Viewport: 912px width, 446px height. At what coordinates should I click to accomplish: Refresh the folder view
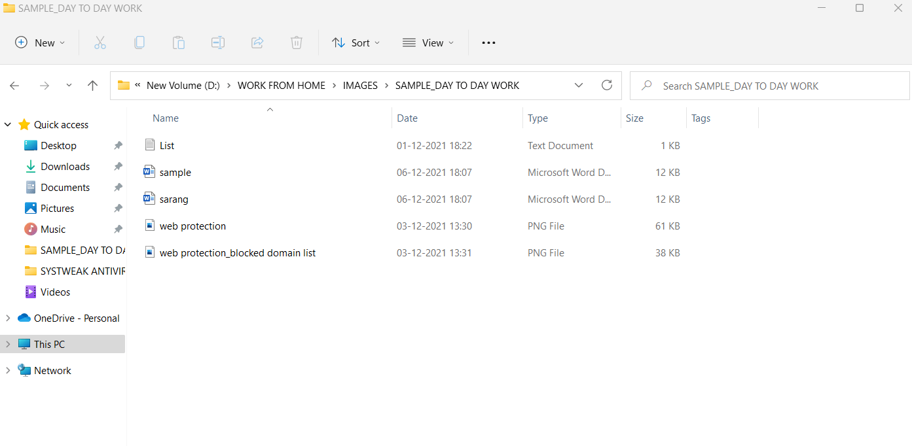coord(606,85)
